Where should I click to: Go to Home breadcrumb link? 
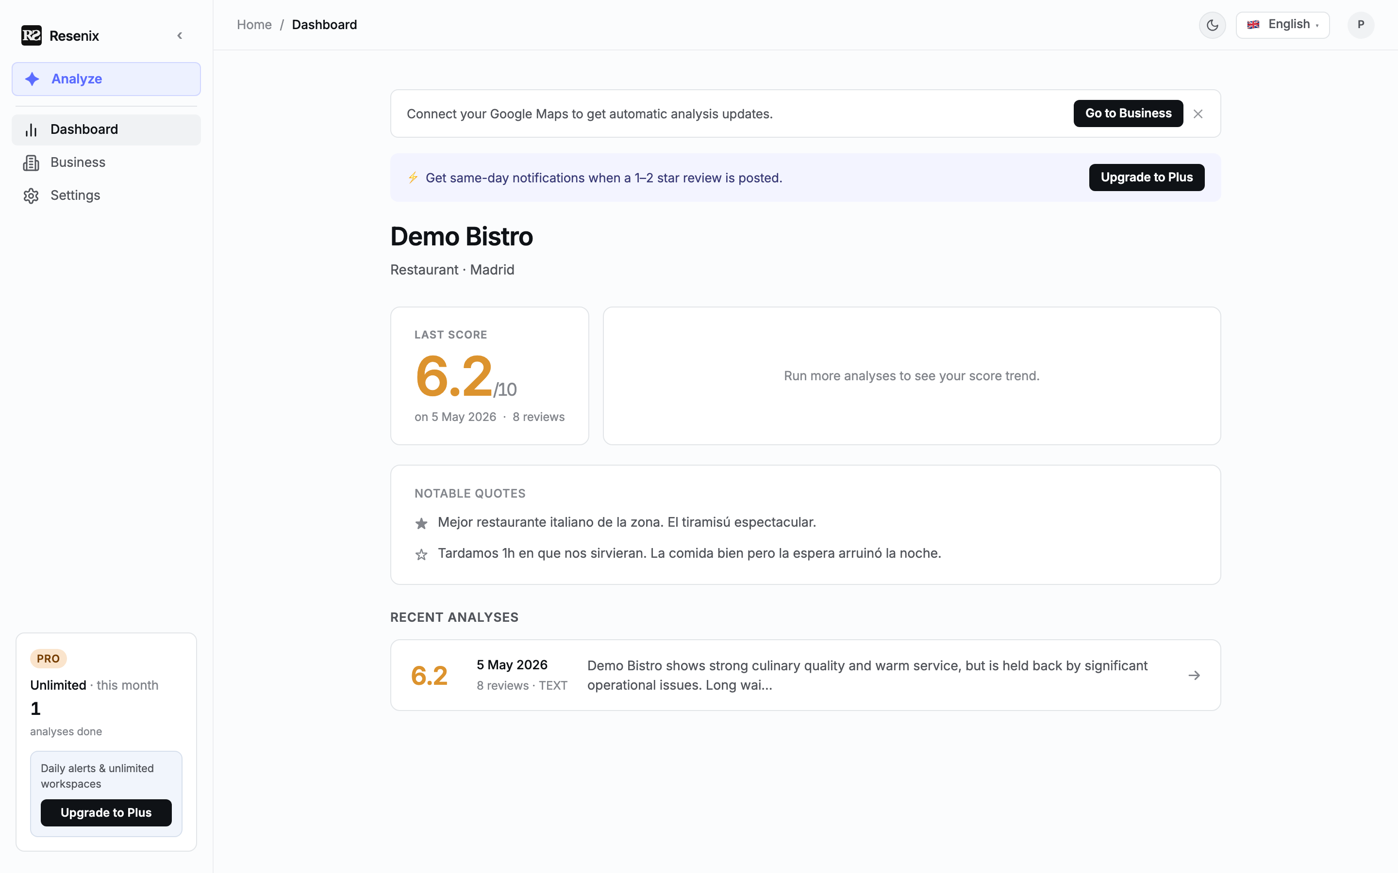[x=254, y=25]
